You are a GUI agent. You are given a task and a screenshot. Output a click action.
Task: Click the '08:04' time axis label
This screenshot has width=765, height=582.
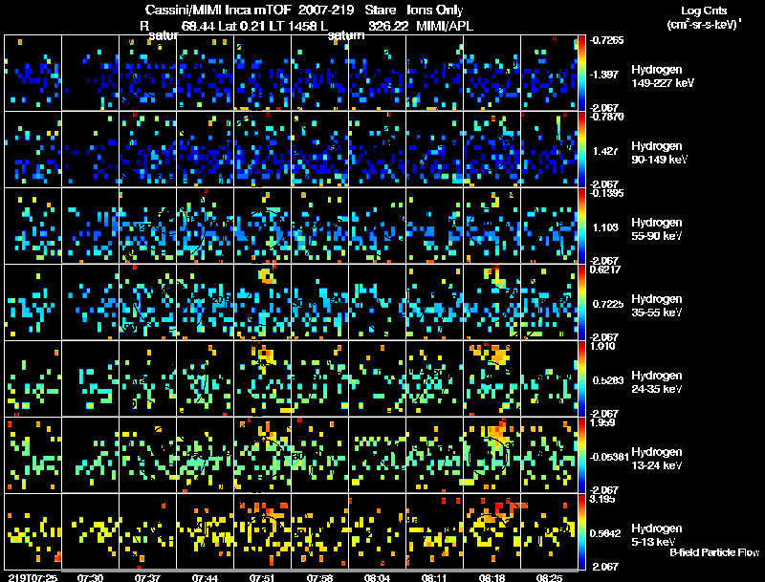tap(377, 577)
